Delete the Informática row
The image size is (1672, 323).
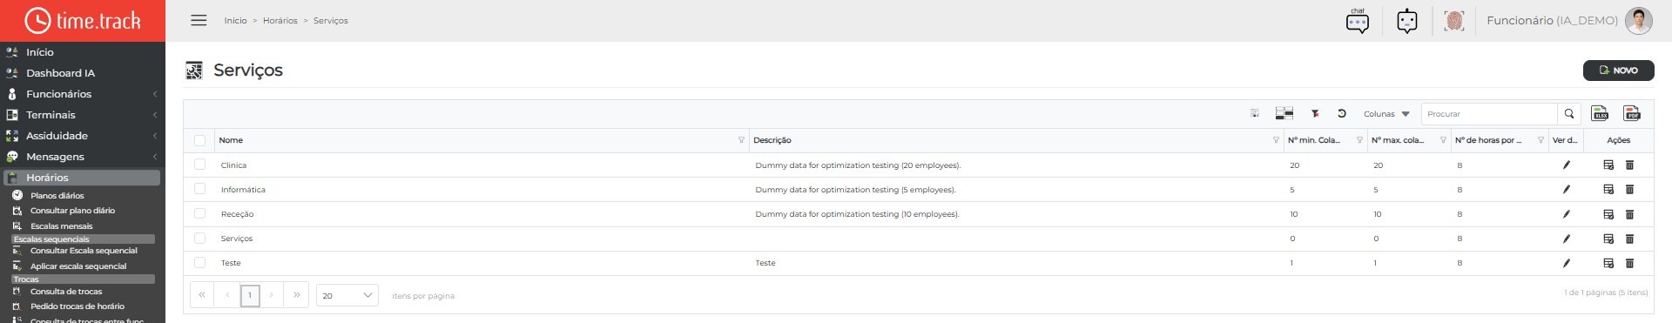pos(1629,189)
